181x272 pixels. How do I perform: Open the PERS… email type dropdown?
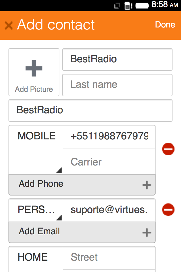[36, 210]
